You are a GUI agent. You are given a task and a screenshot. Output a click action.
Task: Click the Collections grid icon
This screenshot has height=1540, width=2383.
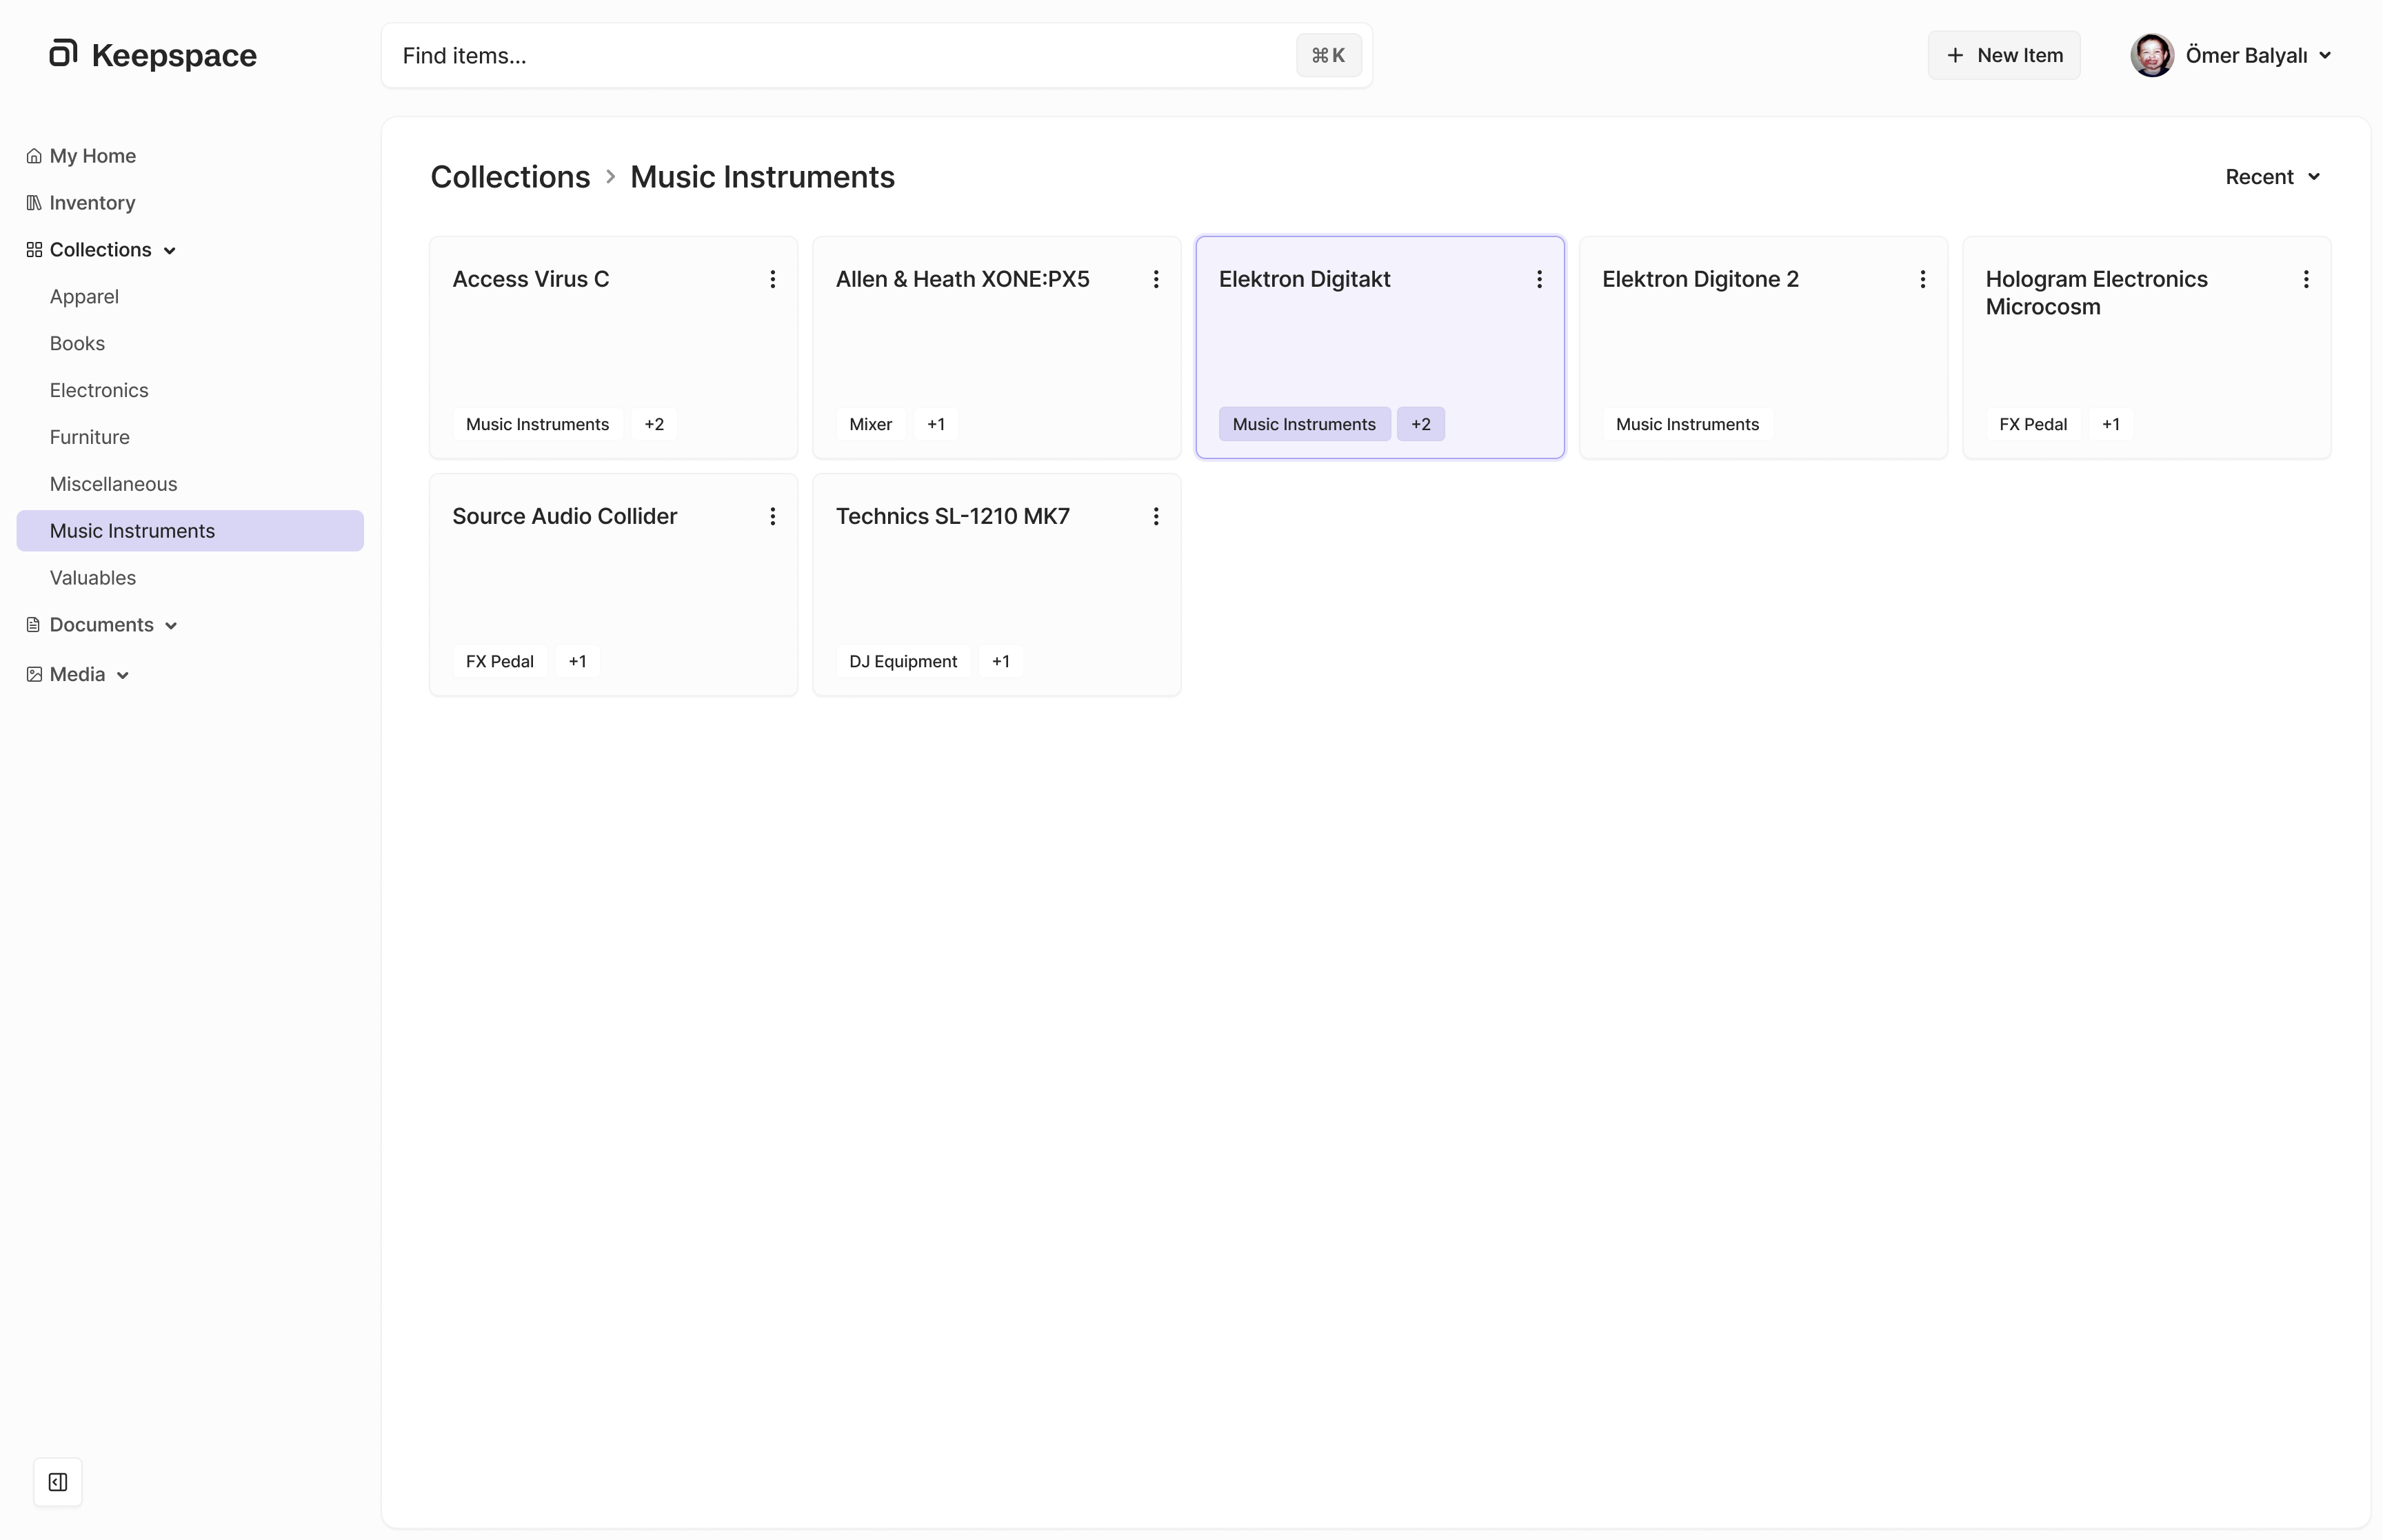34,250
